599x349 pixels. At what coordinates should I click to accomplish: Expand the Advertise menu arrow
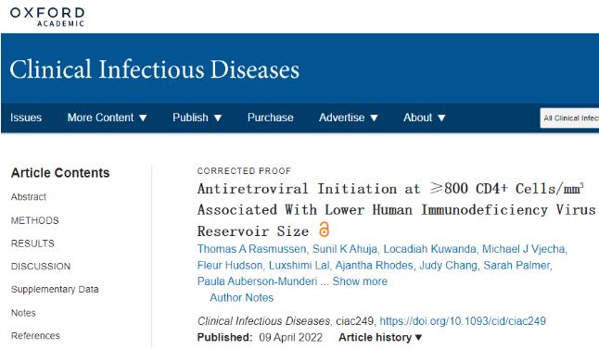[x=375, y=118]
